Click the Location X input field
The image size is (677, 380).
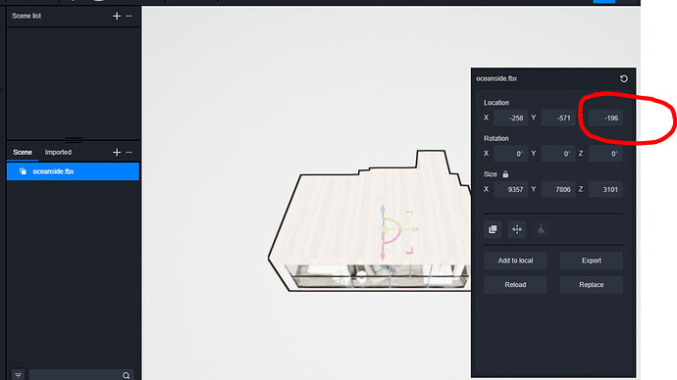510,118
